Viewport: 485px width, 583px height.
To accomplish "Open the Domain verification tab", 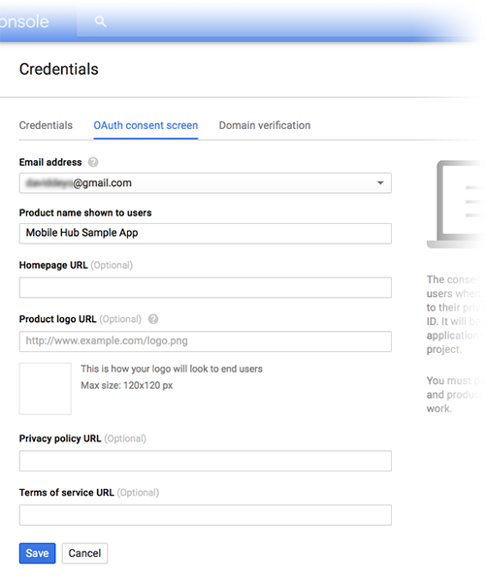I will pyautogui.click(x=265, y=125).
